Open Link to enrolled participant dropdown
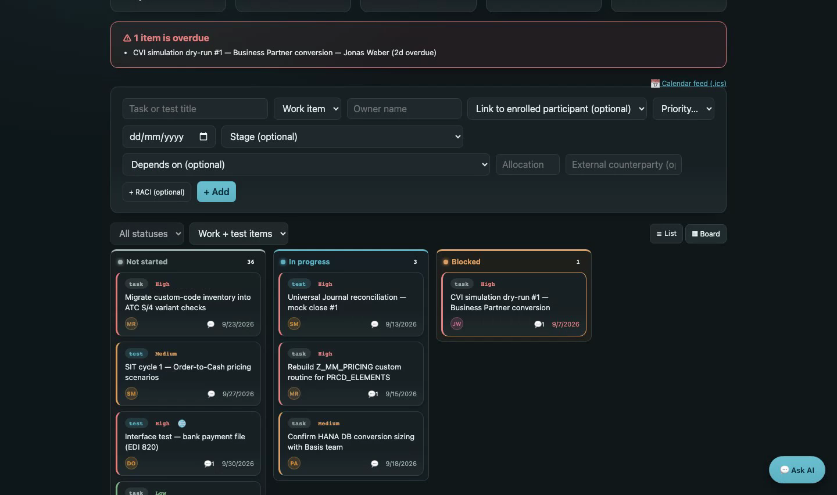Image resolution: width=837 pixels, height=495 pixels. tap(557, 109)
